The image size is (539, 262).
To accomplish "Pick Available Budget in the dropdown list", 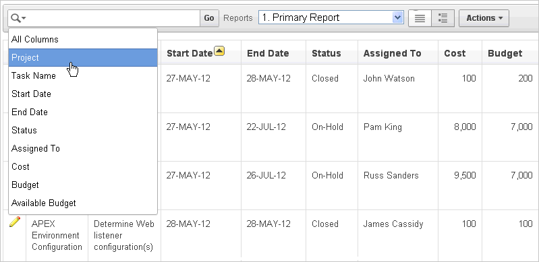I will click(83, 203).
